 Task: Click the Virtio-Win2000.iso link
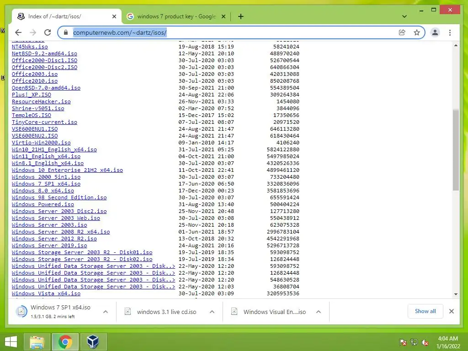coord(41,143)
